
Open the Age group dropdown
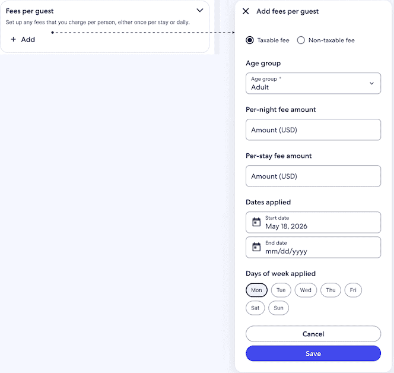pyautogui.click(x=313, y=84)
